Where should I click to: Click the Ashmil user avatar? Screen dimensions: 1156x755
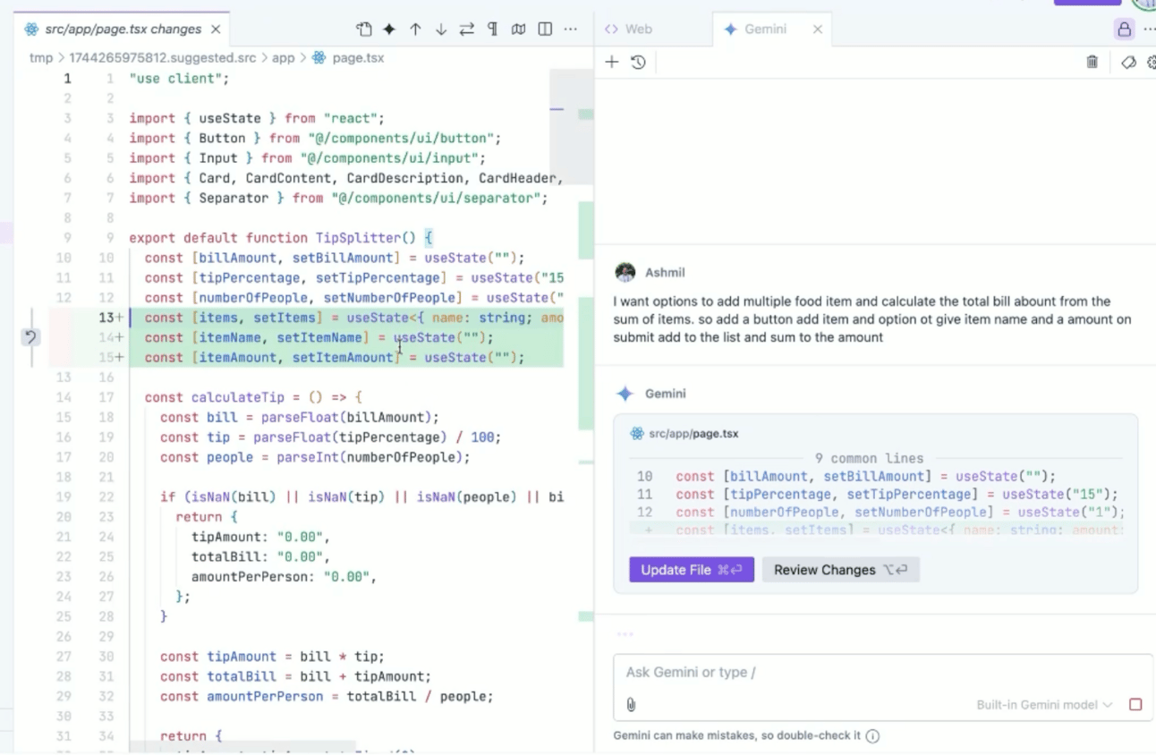[625, 272]
